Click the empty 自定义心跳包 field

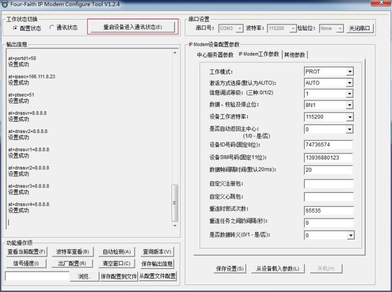pyautogui.click(x=329, y=197)
